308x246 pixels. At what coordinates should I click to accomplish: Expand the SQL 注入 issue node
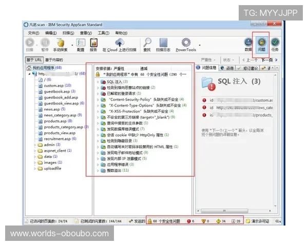click(98, 82)
